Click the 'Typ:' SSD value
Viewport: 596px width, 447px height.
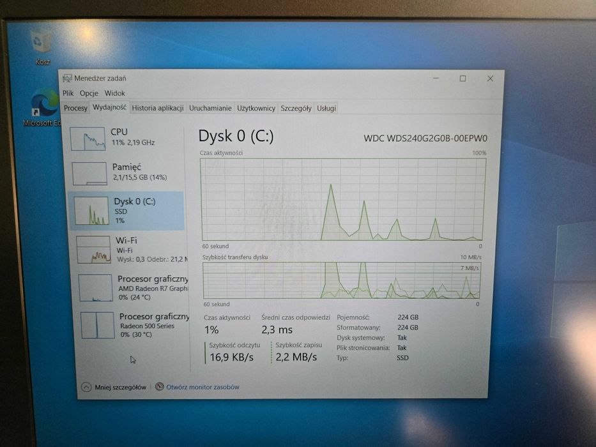pyautogui.click(x=402, y=358)
